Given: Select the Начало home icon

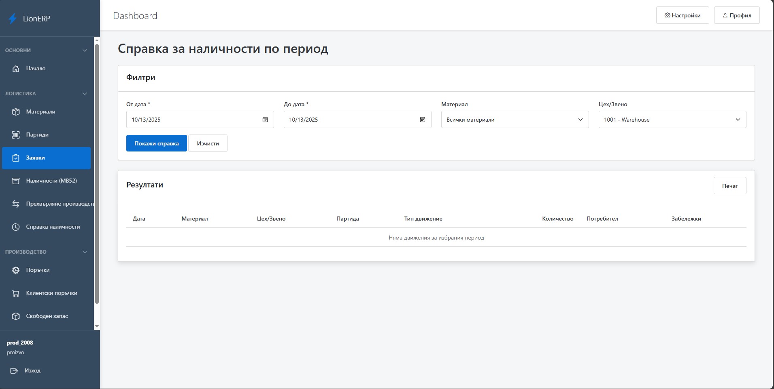Looking at the screenshot, I should (x=15, y=69).
